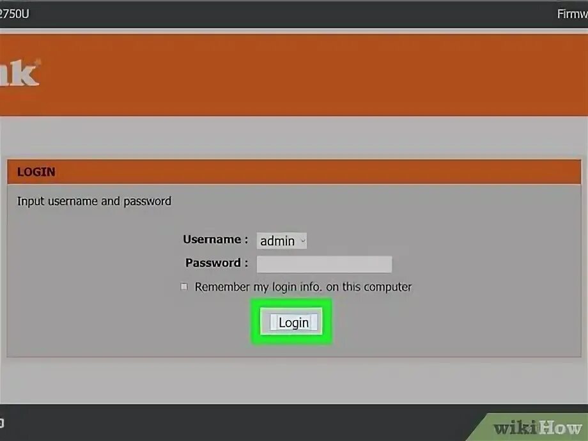
Task: Expand the small arrow beside admin
Action: click(302, 241)
